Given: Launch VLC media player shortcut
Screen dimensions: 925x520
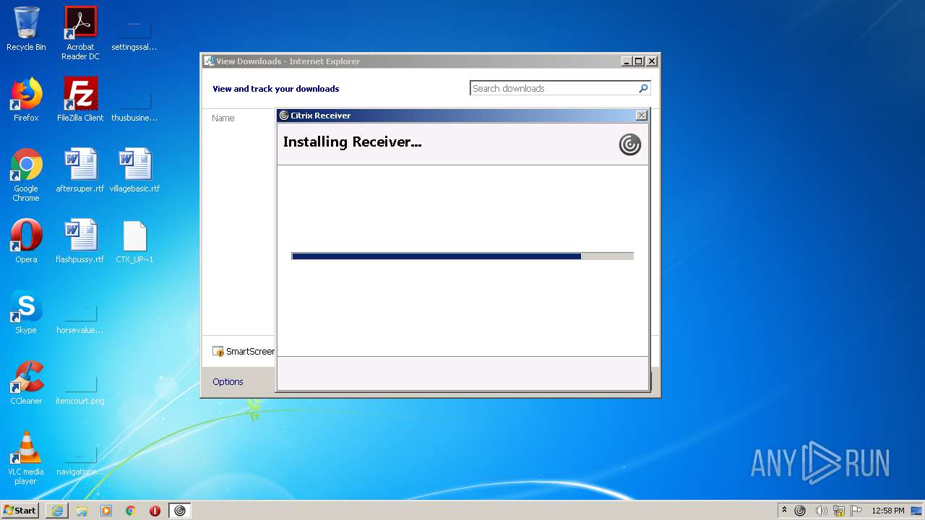Looking at the screenshot, I should click(x=26, y=458).
